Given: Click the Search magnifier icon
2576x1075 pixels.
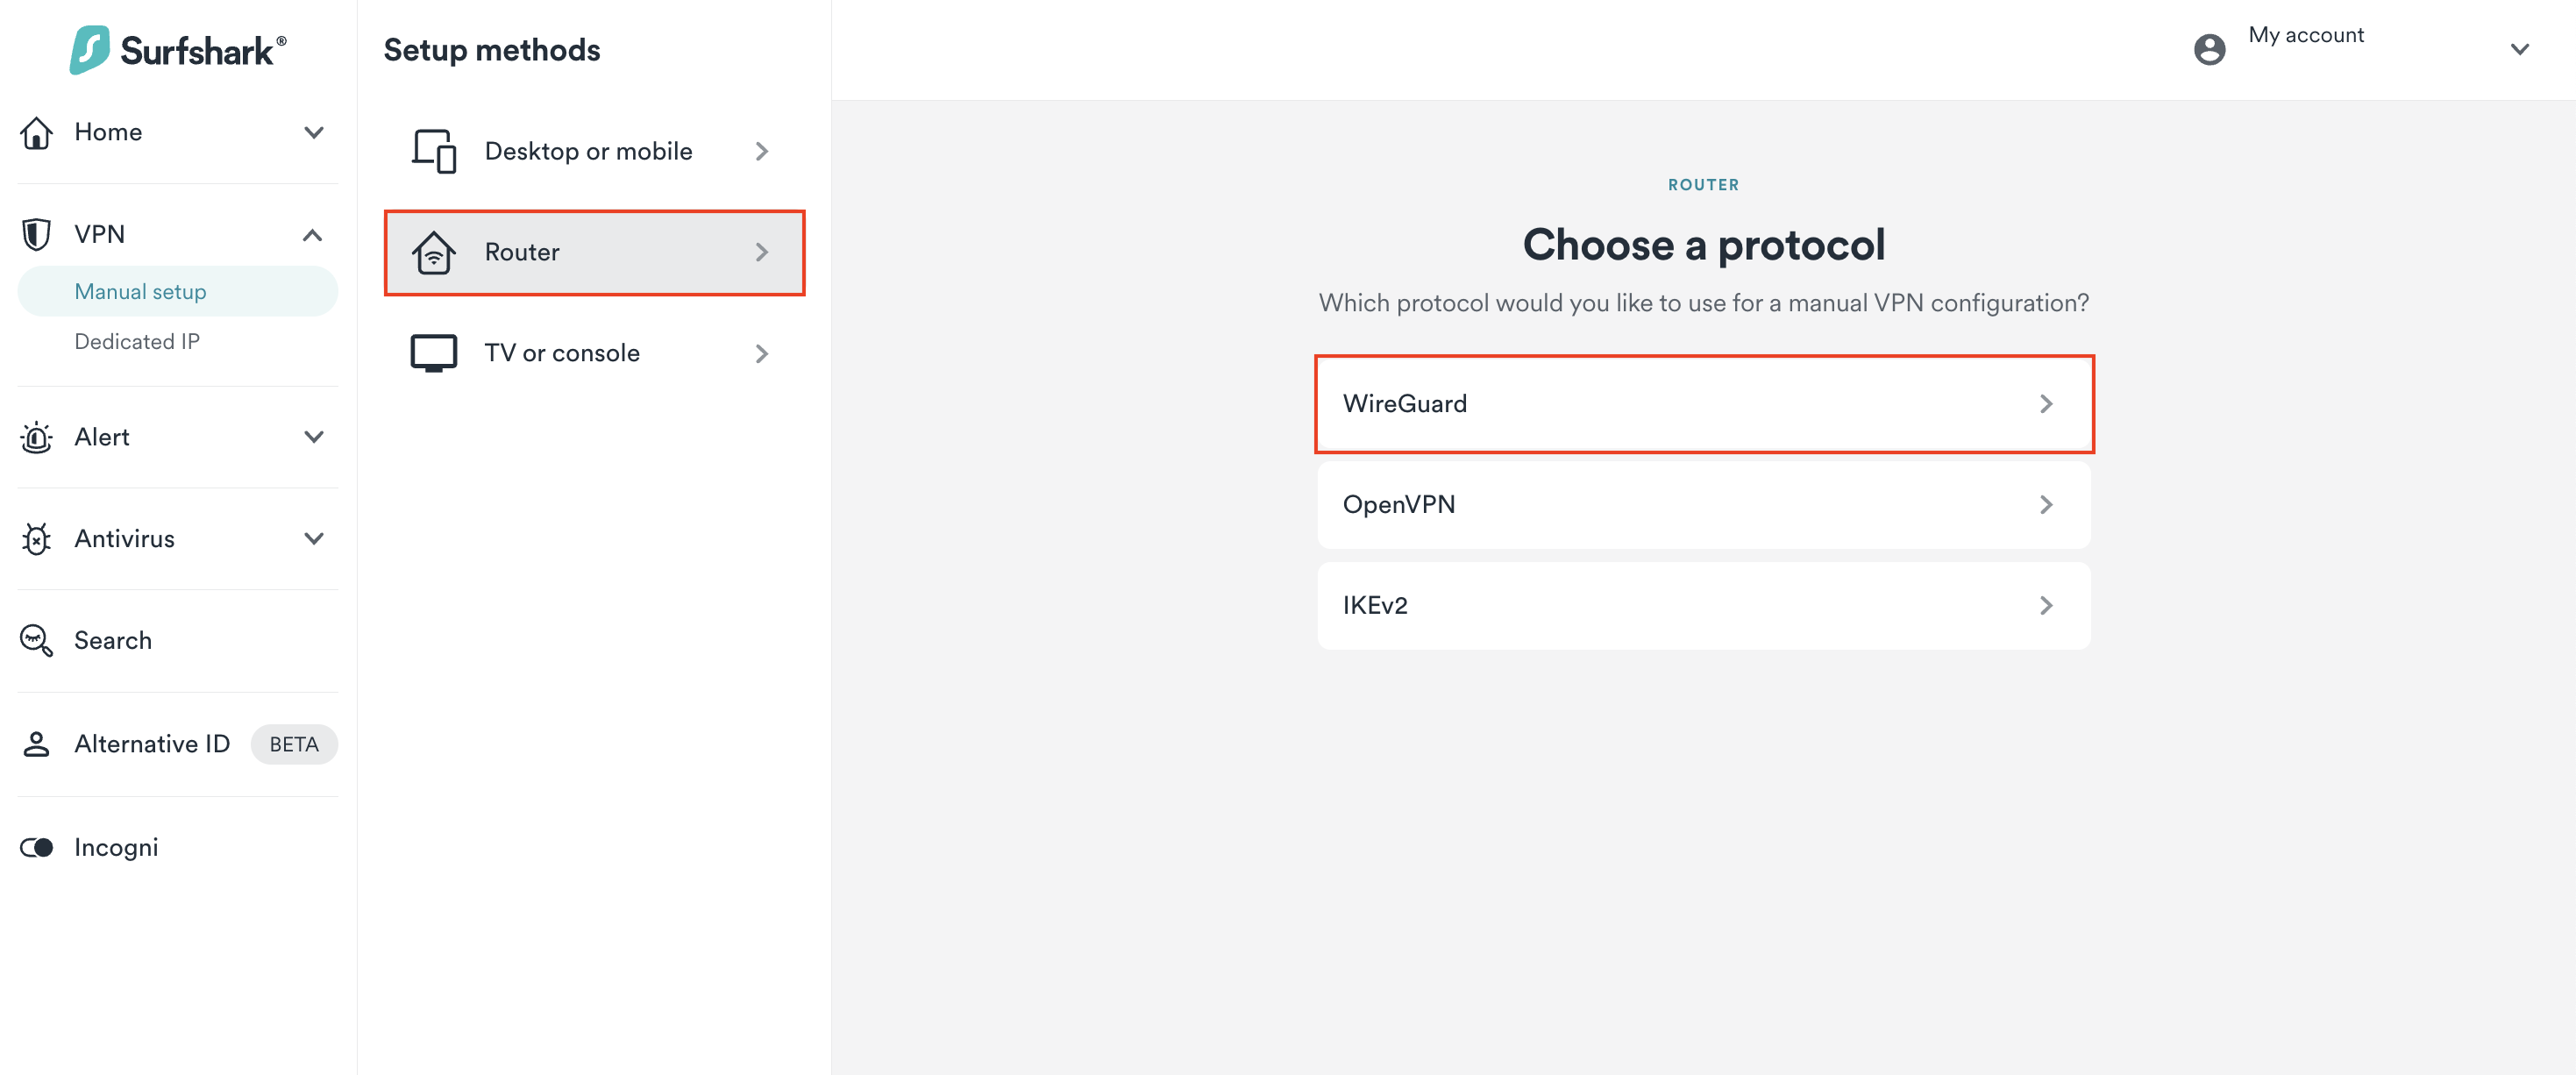Looking at the screenshot, I should point(37,640).
